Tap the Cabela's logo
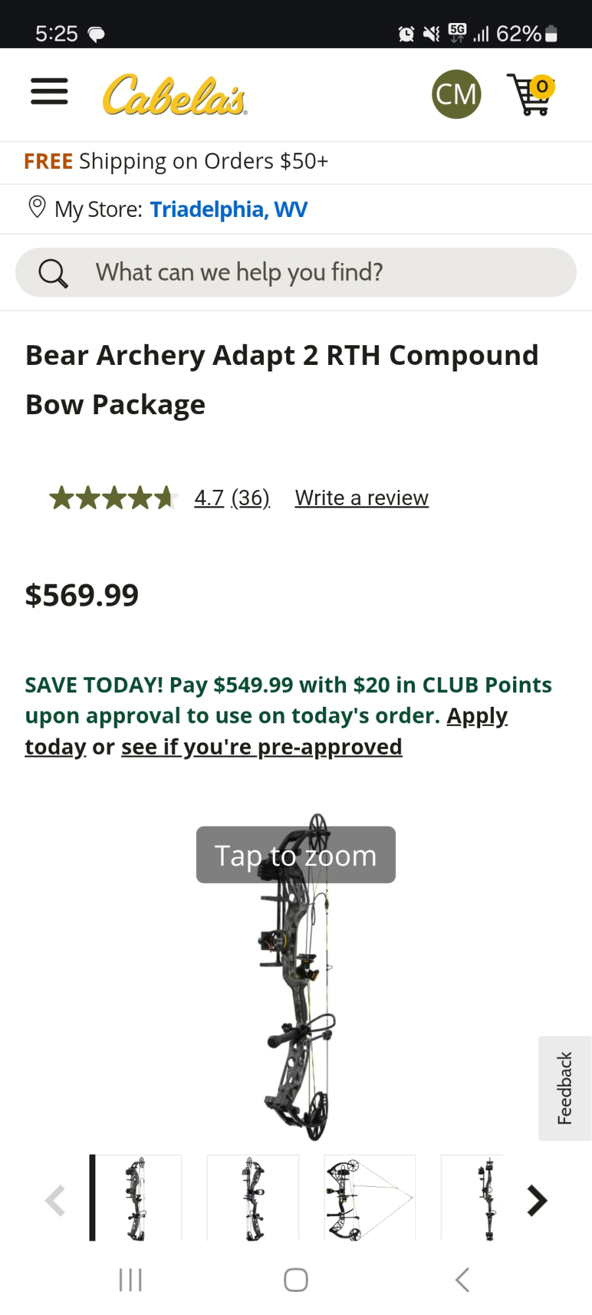 coord(174,95)
